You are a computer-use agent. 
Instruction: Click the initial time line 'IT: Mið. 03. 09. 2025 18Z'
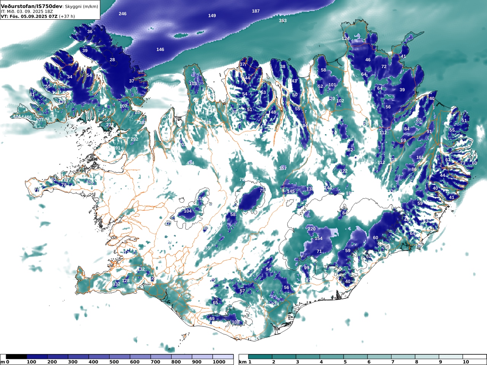pos(27,12)
